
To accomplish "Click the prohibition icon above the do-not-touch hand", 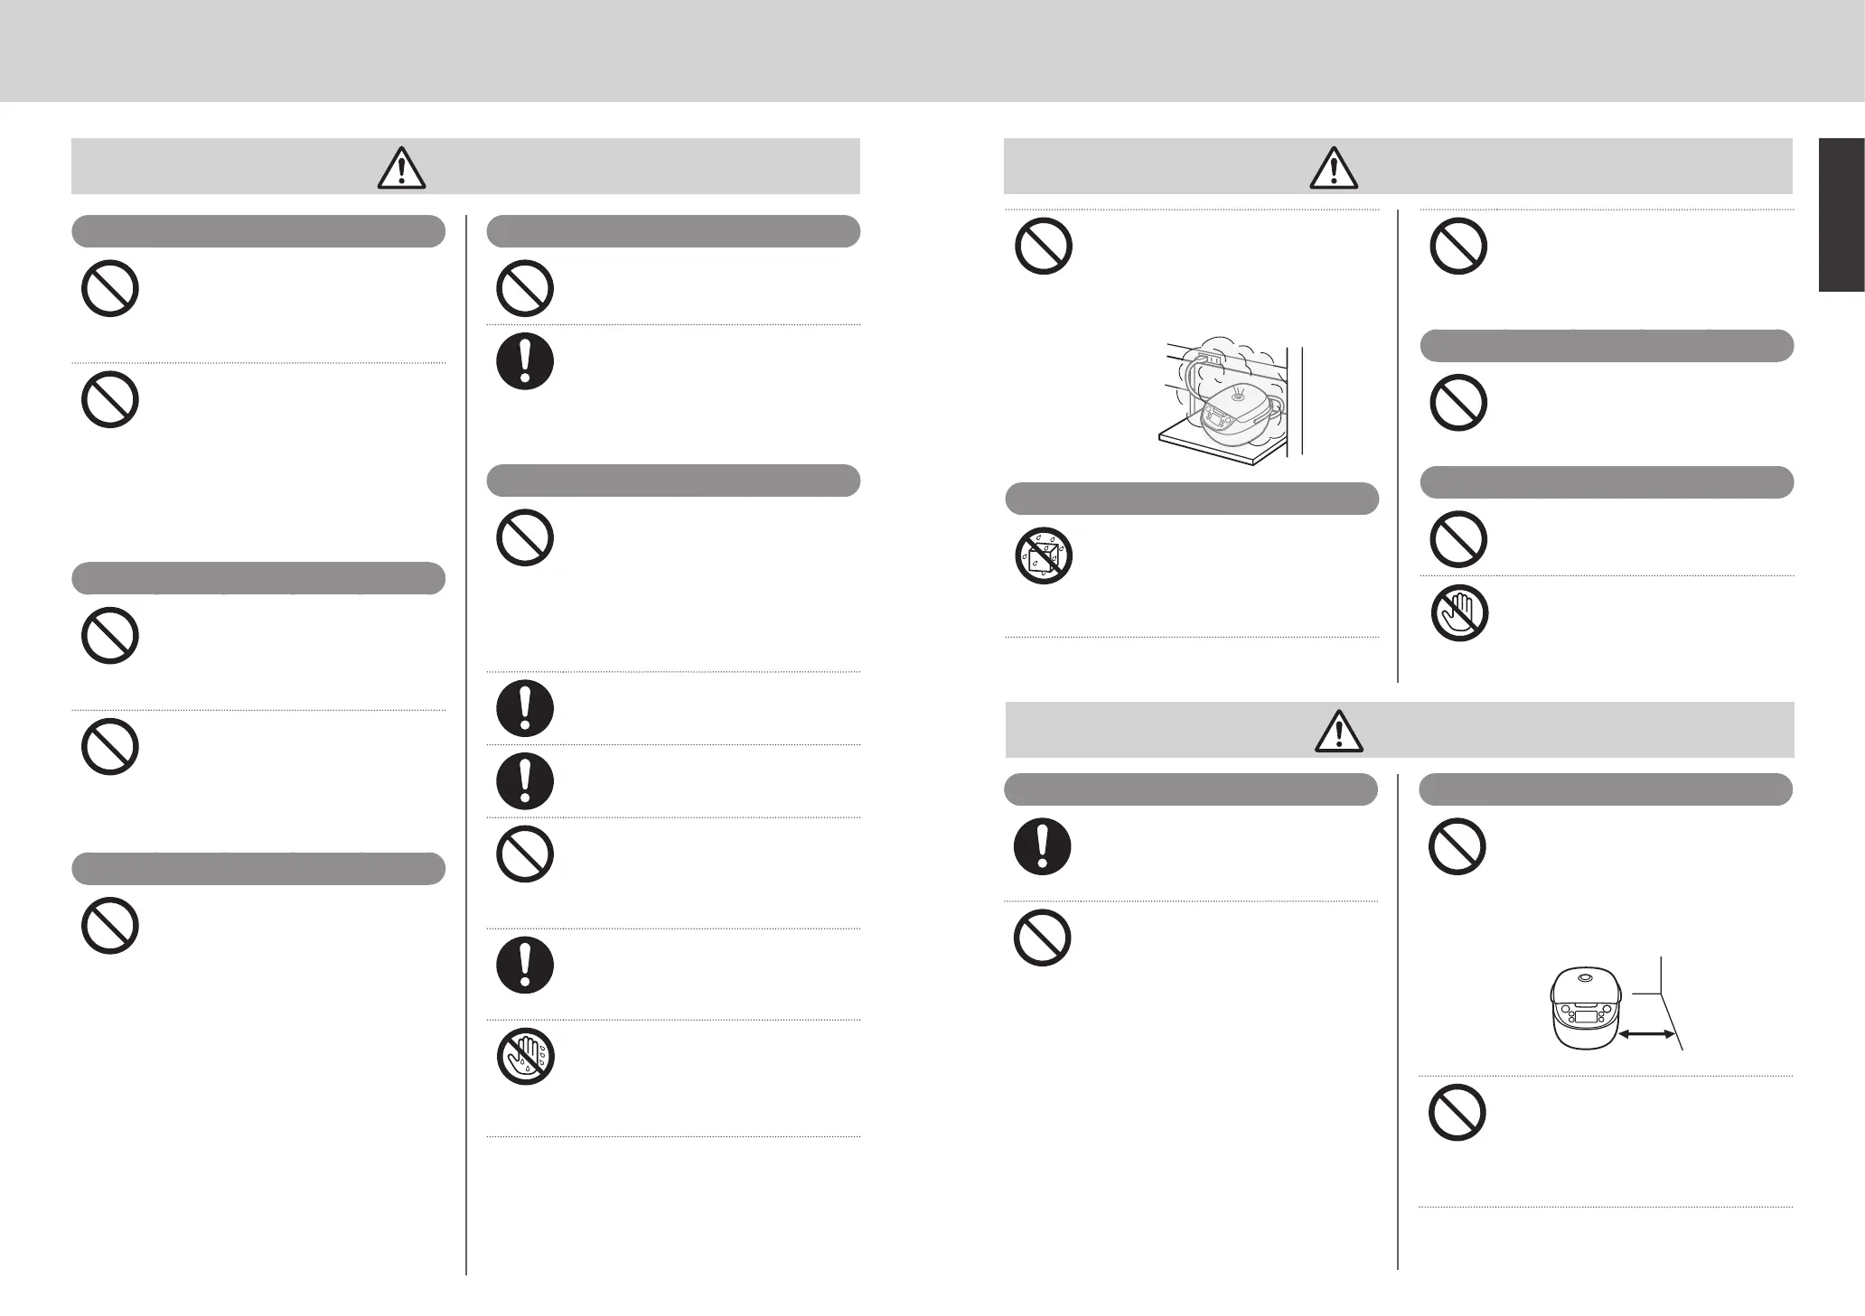I will point(1458,539).
